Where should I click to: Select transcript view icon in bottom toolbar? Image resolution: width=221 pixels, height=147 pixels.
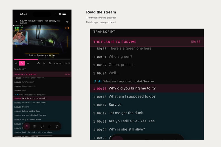click(27, 126)
